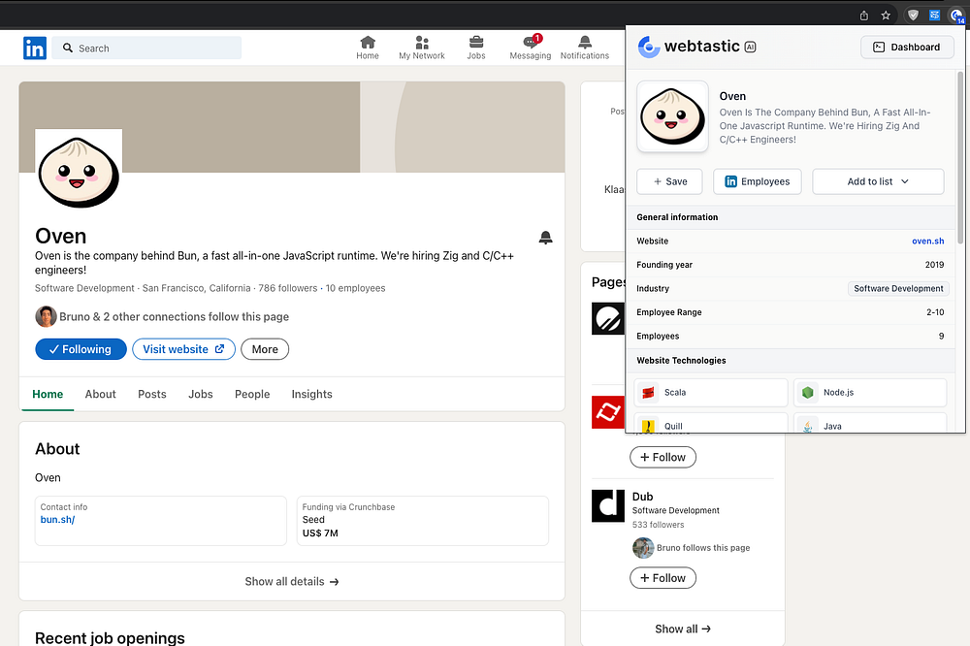
Task: Click the AI badge next to webtastic
Action: tap(751, 47)
